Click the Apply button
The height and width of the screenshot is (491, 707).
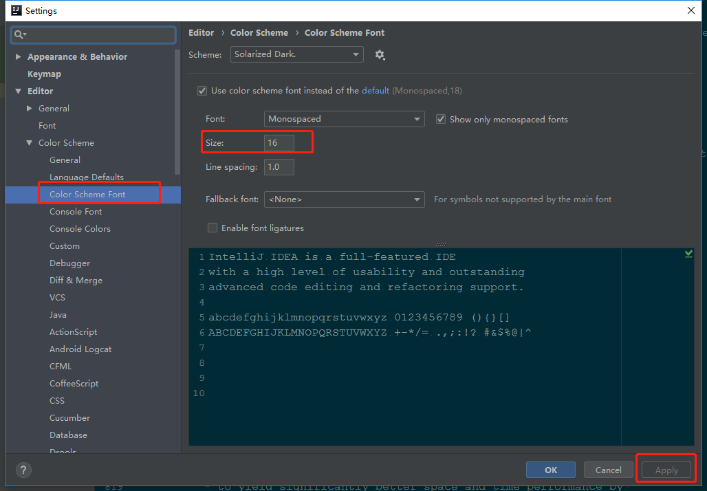(666, 470)
